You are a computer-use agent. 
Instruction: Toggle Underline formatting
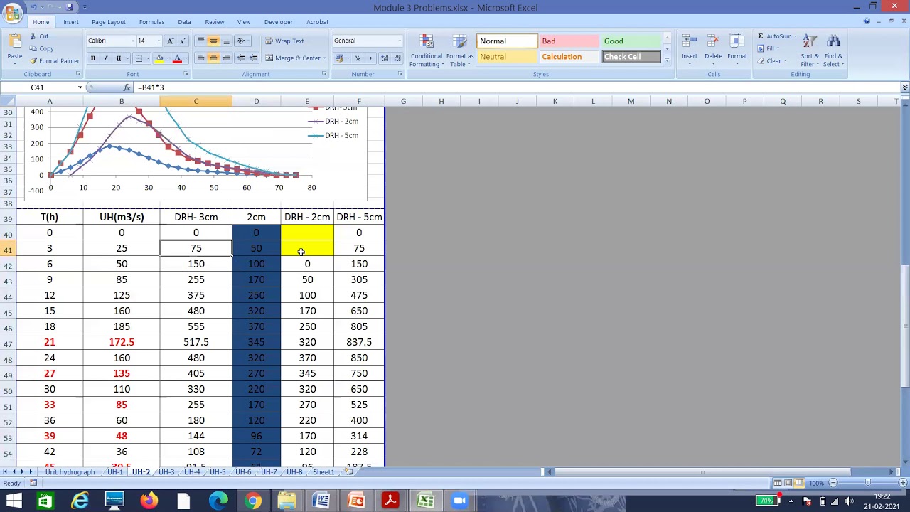click(x=119, y=58)
